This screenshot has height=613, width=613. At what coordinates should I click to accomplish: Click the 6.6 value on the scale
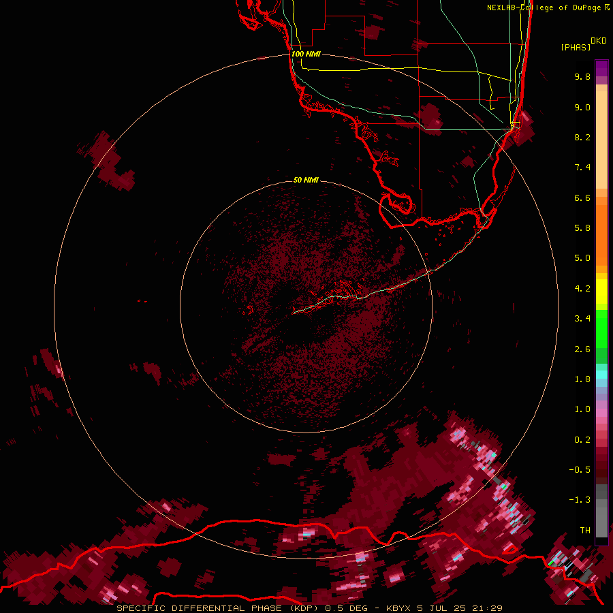582,198
